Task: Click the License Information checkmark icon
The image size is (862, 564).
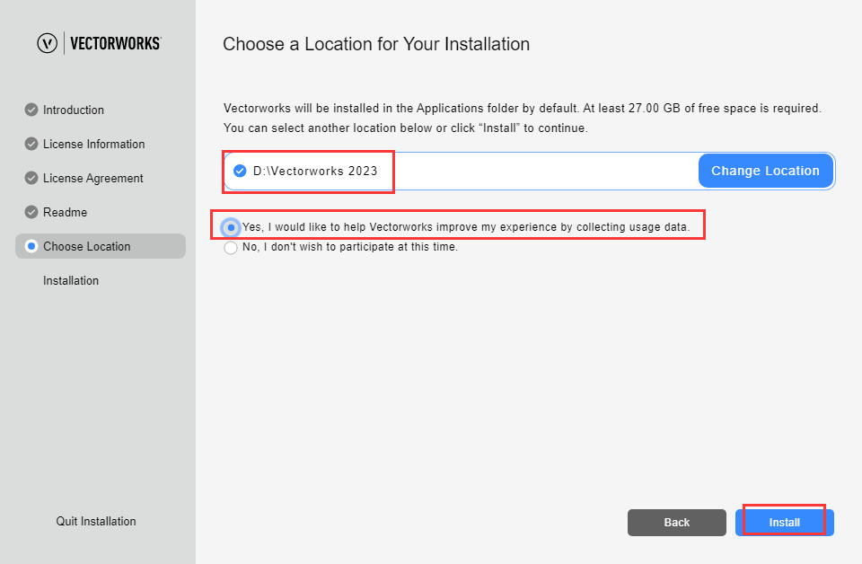Action: coord(31,144)
